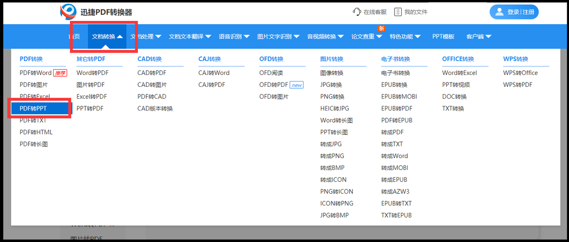The height and width of the screenshot is (242, 569).
Task: Expand the 文档文本翻译 menu
Action: [x=190, y=37]
